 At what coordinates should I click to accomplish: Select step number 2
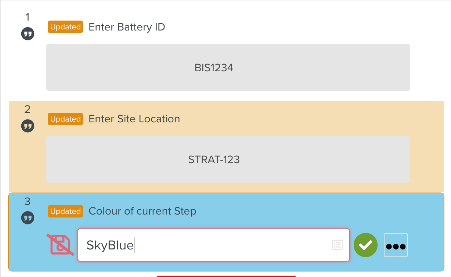click(28, 109)
